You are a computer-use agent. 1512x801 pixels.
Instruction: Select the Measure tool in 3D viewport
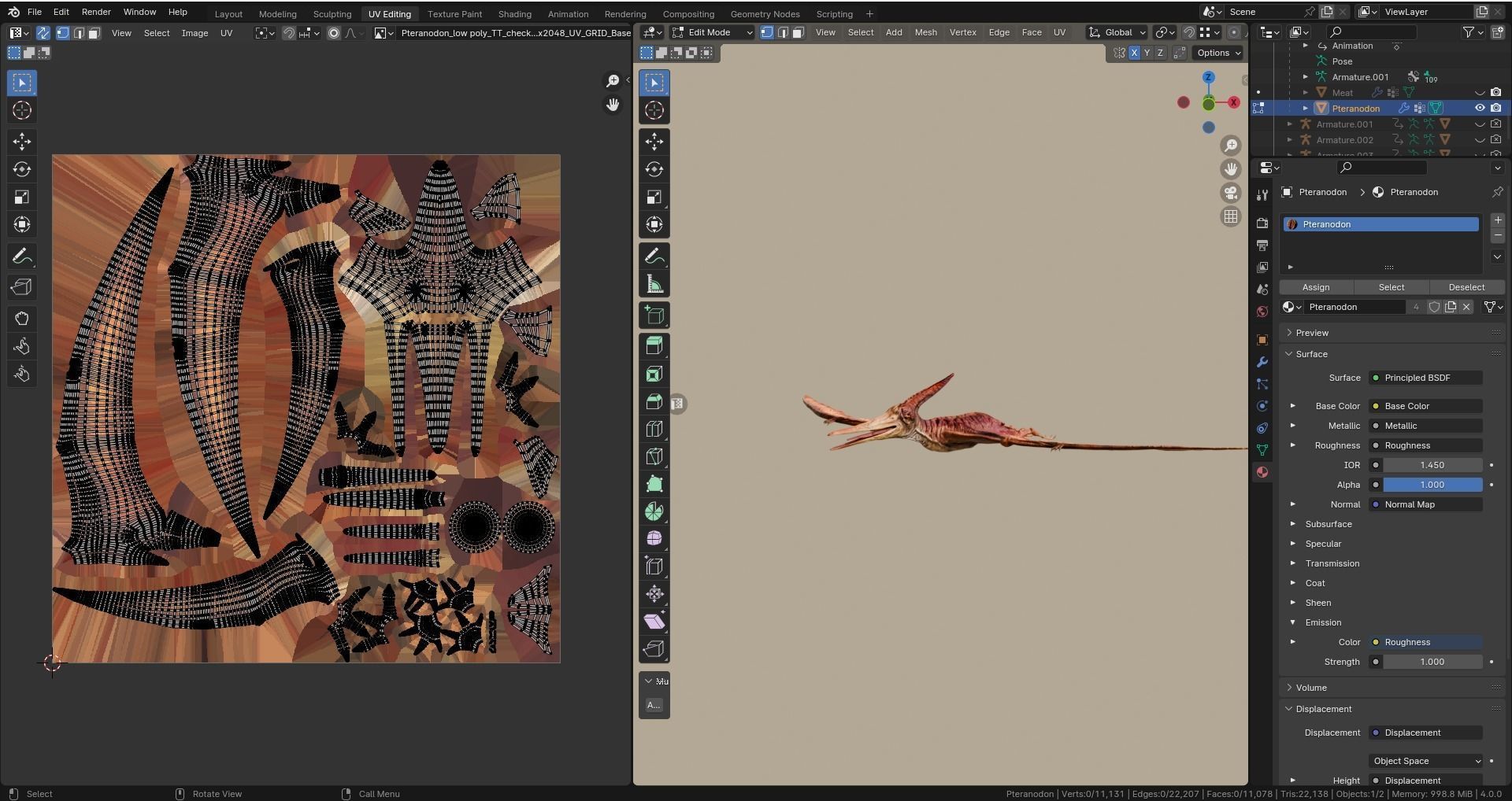pyautogui.click(x=654, y=284)
